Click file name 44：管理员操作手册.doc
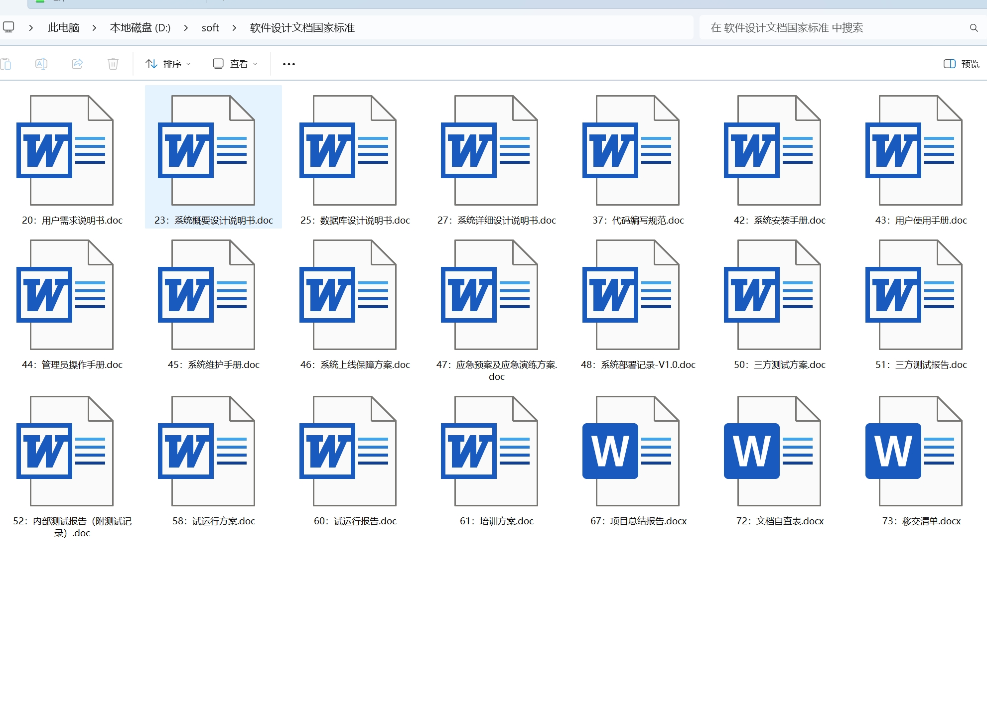Image resolution: width=987 pixels, height=711 pixels. (x=72, y=364)
